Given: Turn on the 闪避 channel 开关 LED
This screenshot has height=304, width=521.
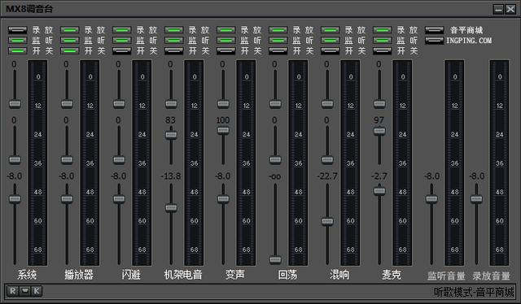Looking at the screenshot, I should click(x=122, y=50).
